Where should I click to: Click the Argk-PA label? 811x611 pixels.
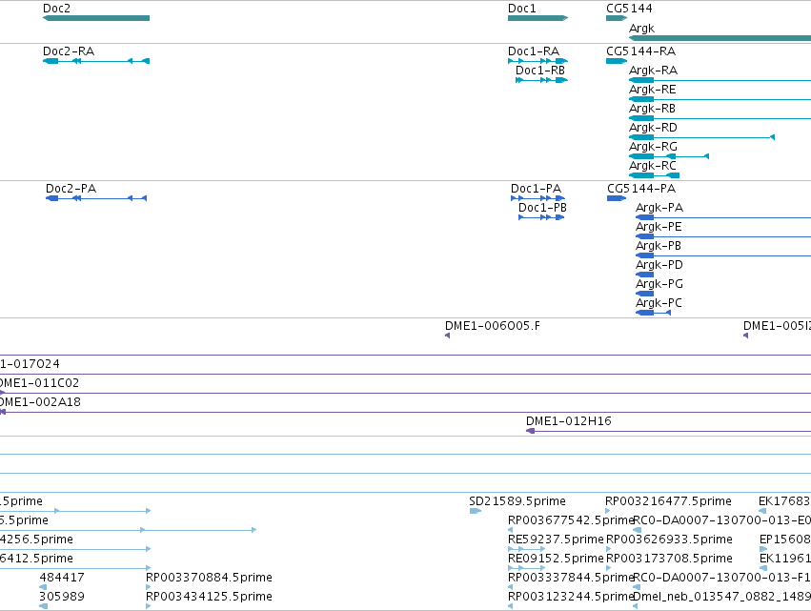(659, 208)
